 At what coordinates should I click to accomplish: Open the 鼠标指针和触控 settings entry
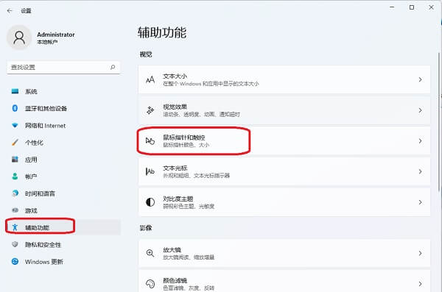coord(284,140)
